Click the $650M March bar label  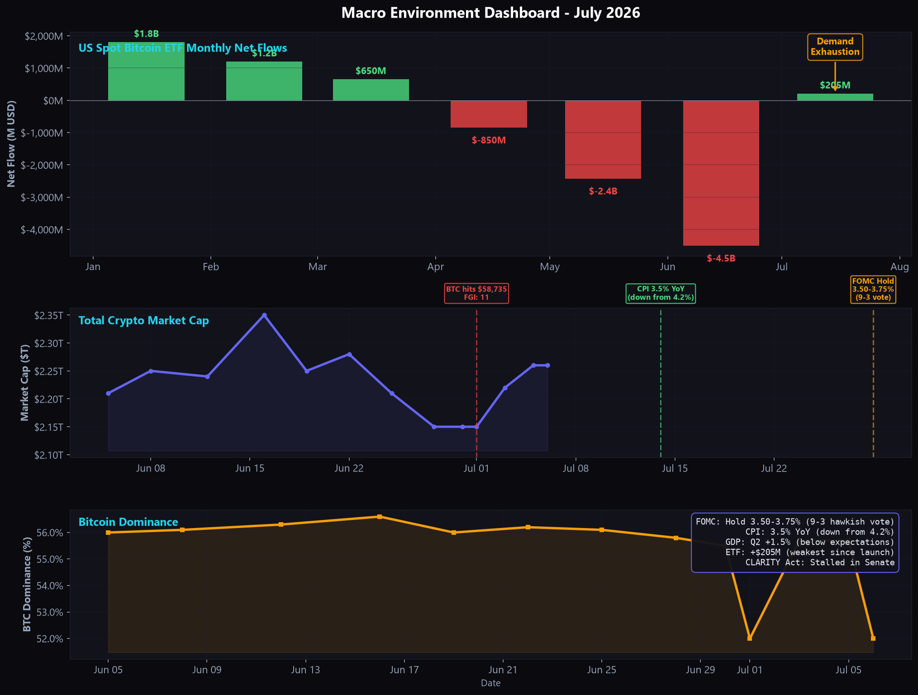coord(371,71)
